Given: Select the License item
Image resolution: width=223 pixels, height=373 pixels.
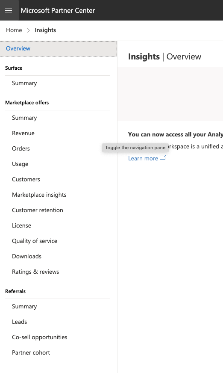Looking at the screenshot, I should pos(22,225).
